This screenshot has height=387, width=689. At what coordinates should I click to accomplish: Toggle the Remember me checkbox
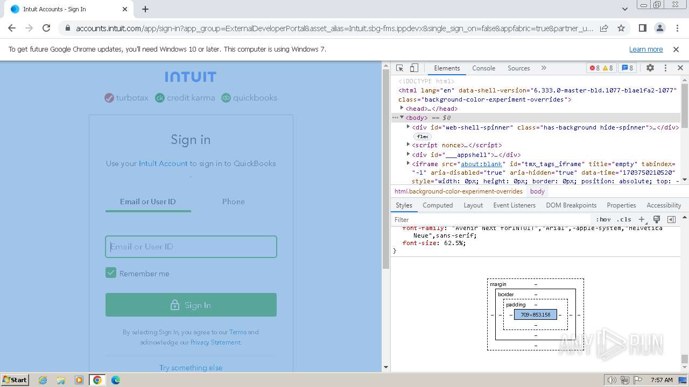111,273
